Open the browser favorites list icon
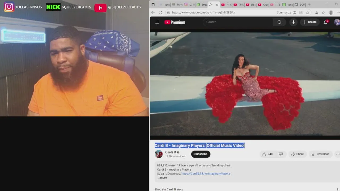 323,12
